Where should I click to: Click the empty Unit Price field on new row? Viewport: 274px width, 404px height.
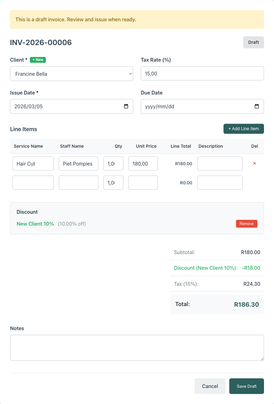143,182
